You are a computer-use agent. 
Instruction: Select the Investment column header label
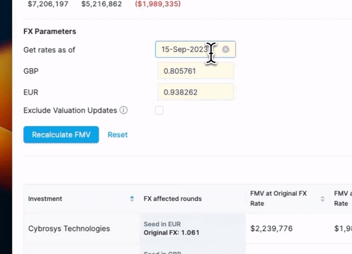(45, 199)
